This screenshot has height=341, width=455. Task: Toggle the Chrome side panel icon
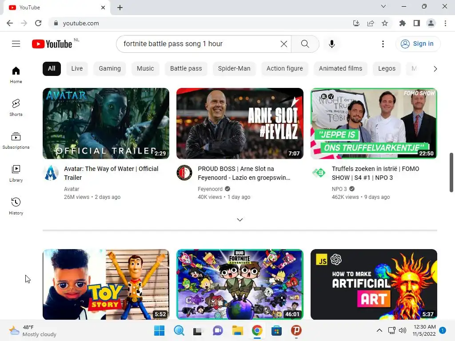pyautogui.click(x=417, y=23)
